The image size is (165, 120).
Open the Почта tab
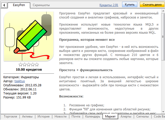(76, 116)
